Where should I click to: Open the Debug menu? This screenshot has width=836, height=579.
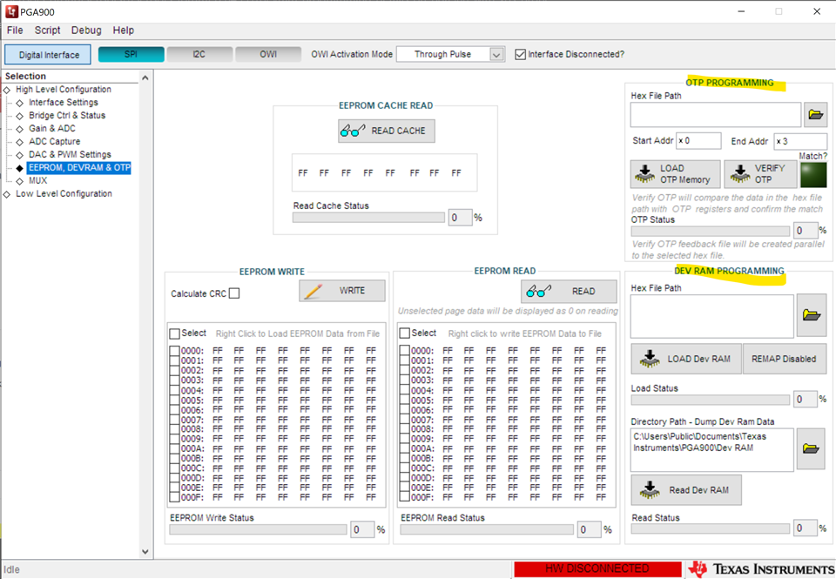click(x=86, y=30)
